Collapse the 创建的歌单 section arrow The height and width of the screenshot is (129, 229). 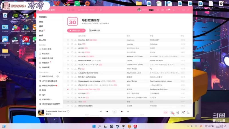49,73
